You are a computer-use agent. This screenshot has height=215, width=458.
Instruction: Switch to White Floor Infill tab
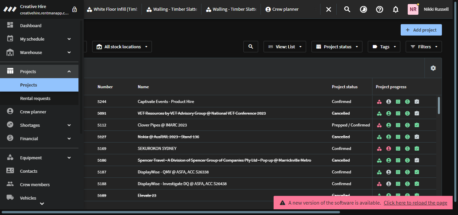(x=112, y=9)
